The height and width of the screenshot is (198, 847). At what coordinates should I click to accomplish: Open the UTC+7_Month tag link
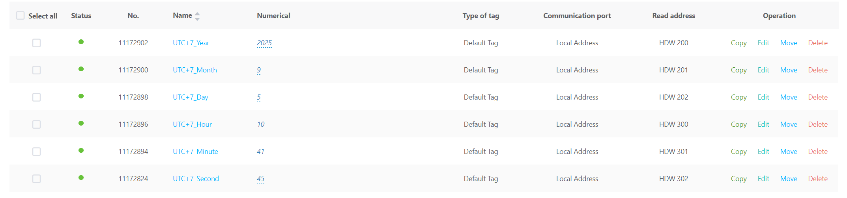point(195,70)
